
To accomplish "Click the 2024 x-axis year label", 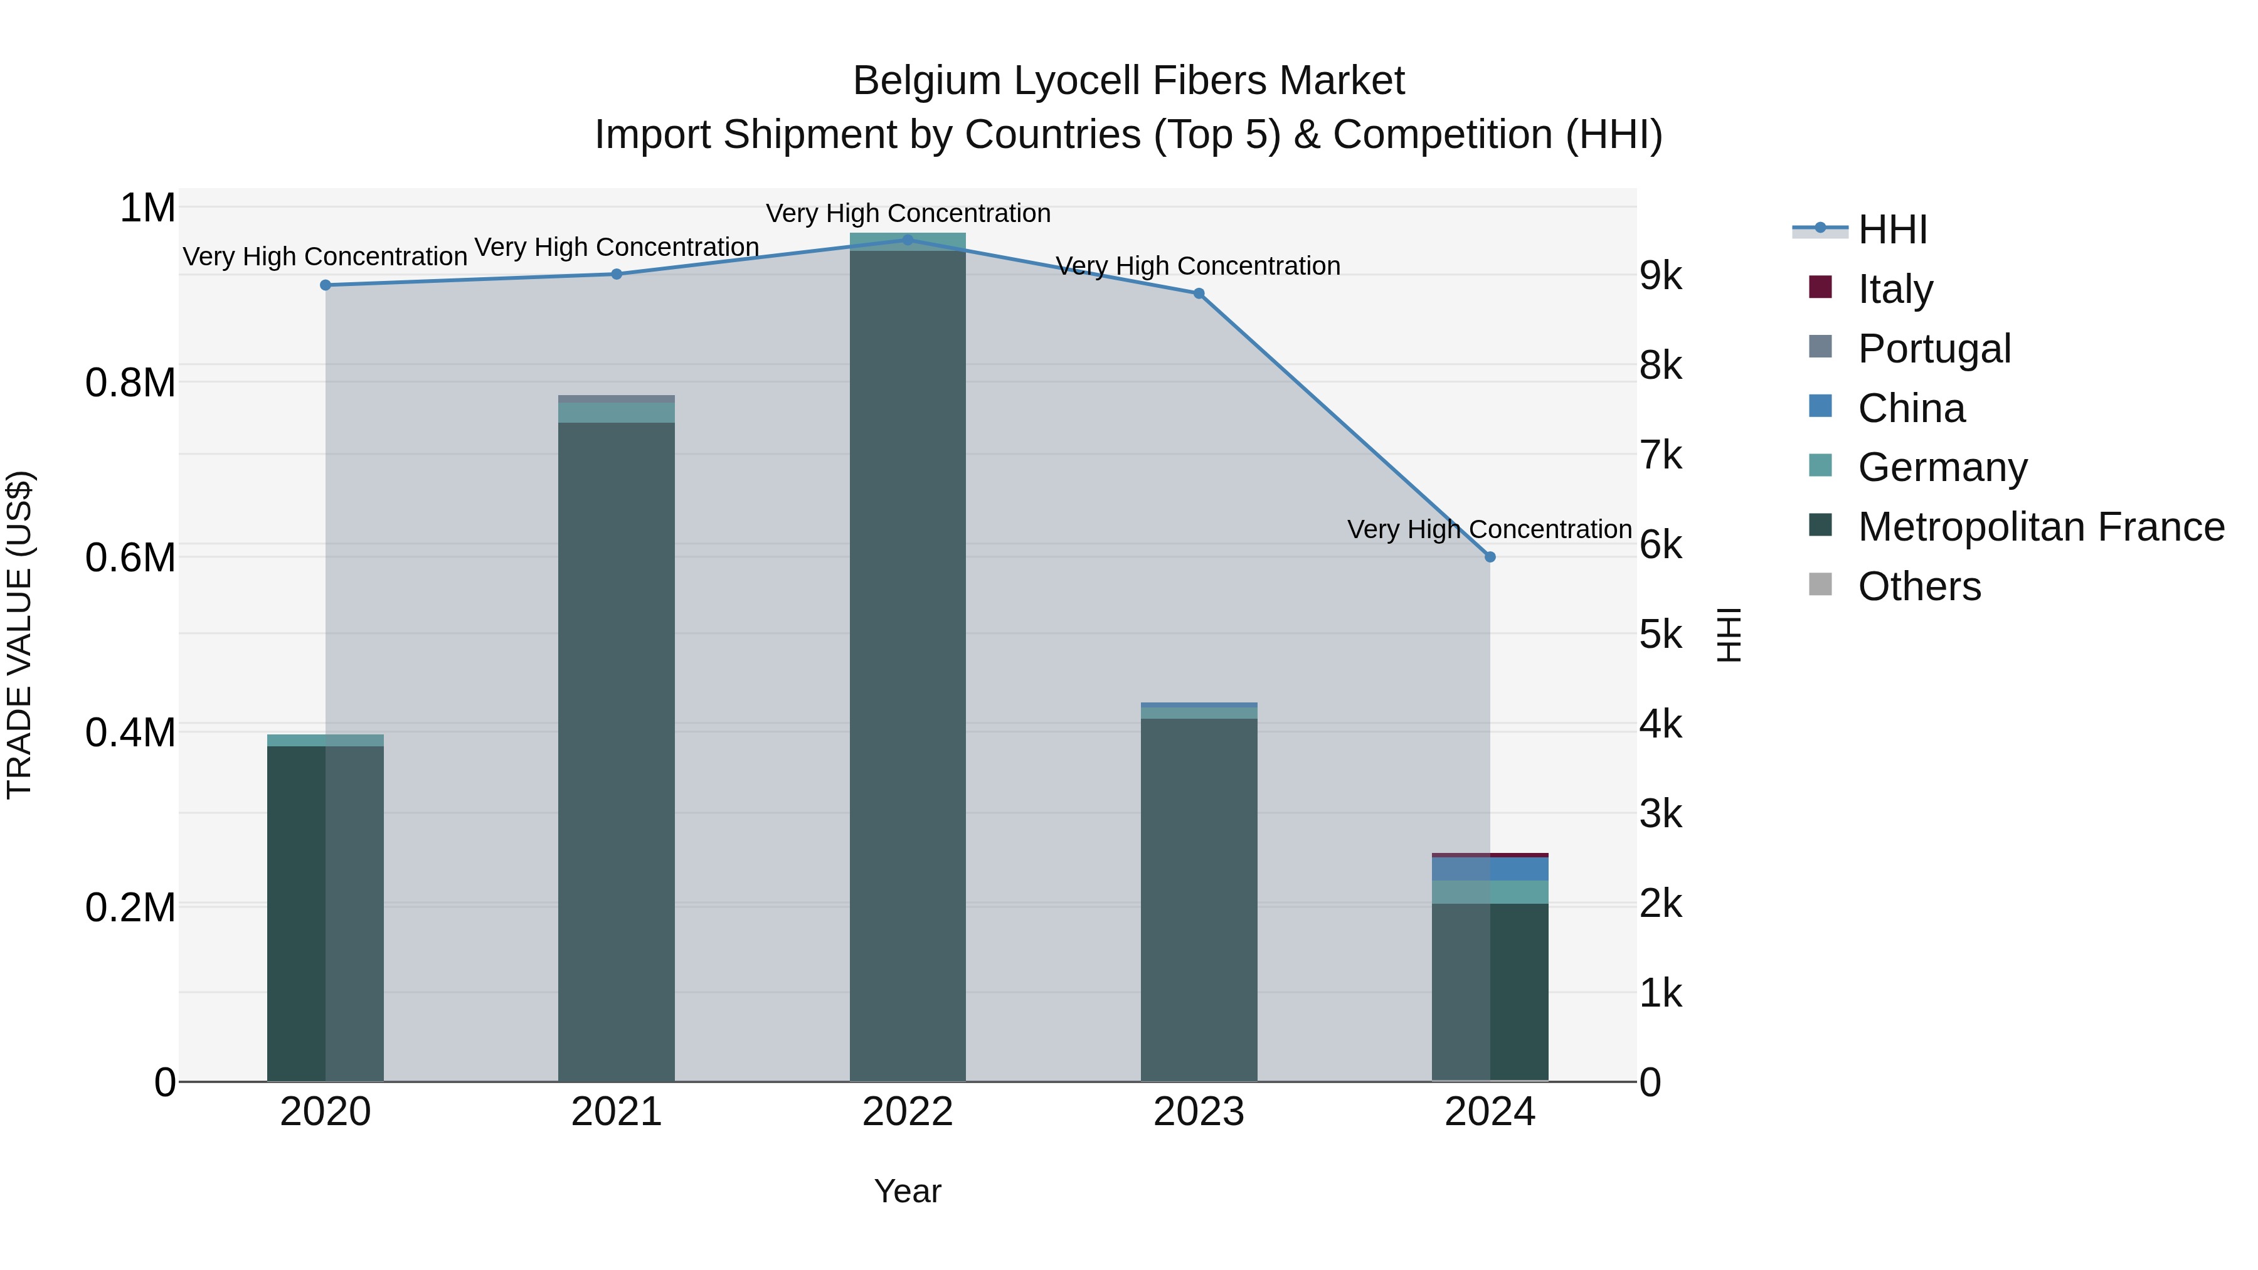I will tap(1490, 1112).
